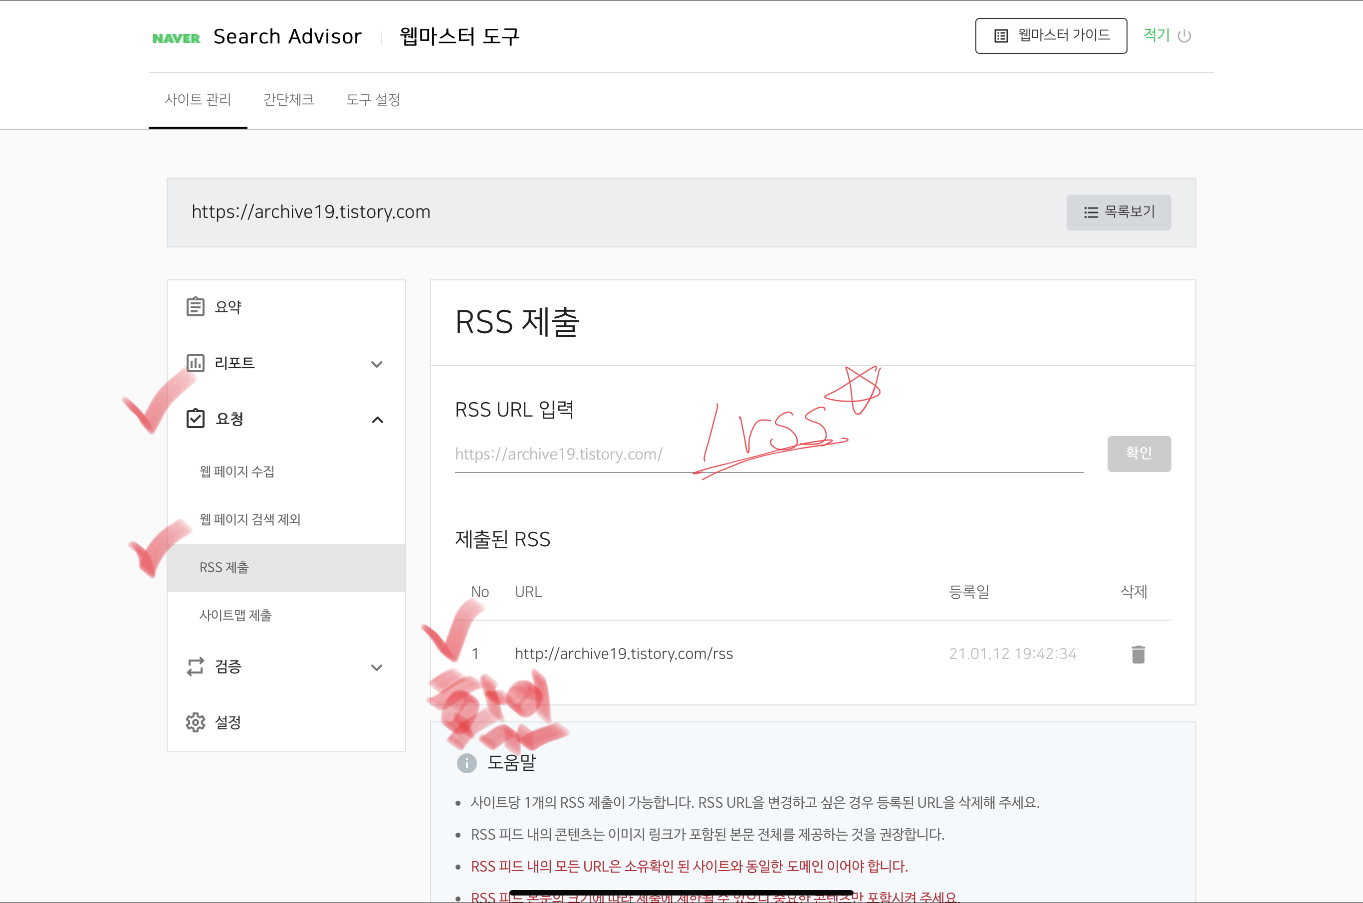Go to 사이트맵 제출 menu item
Viewport: 1363px width, 903px height.
tap(235, 615)
